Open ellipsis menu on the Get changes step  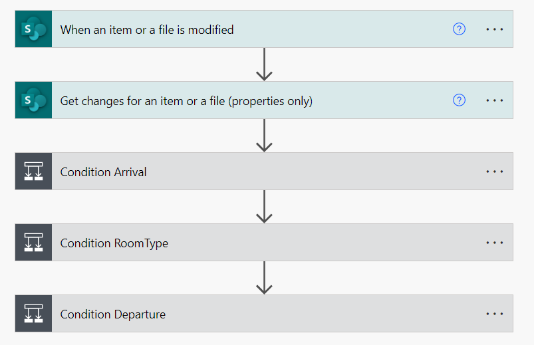click(x=494, y=100)
